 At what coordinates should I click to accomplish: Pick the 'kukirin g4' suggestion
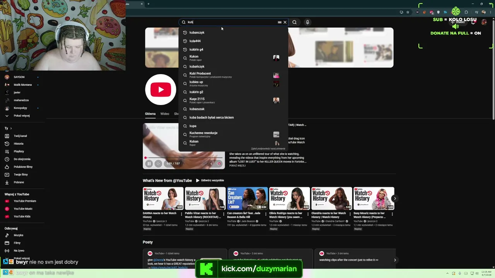(233, 49)
